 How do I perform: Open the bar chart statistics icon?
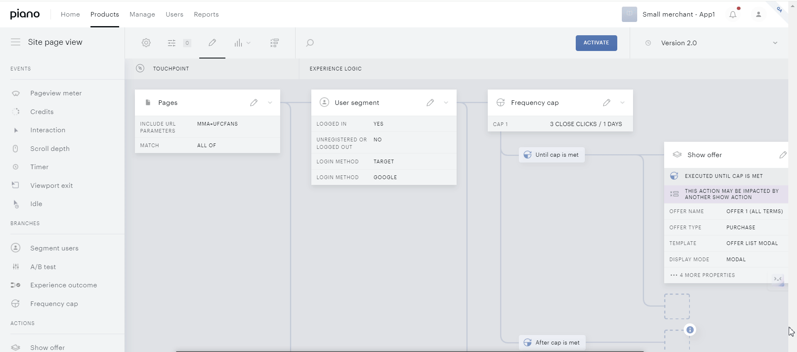[238, 43]
